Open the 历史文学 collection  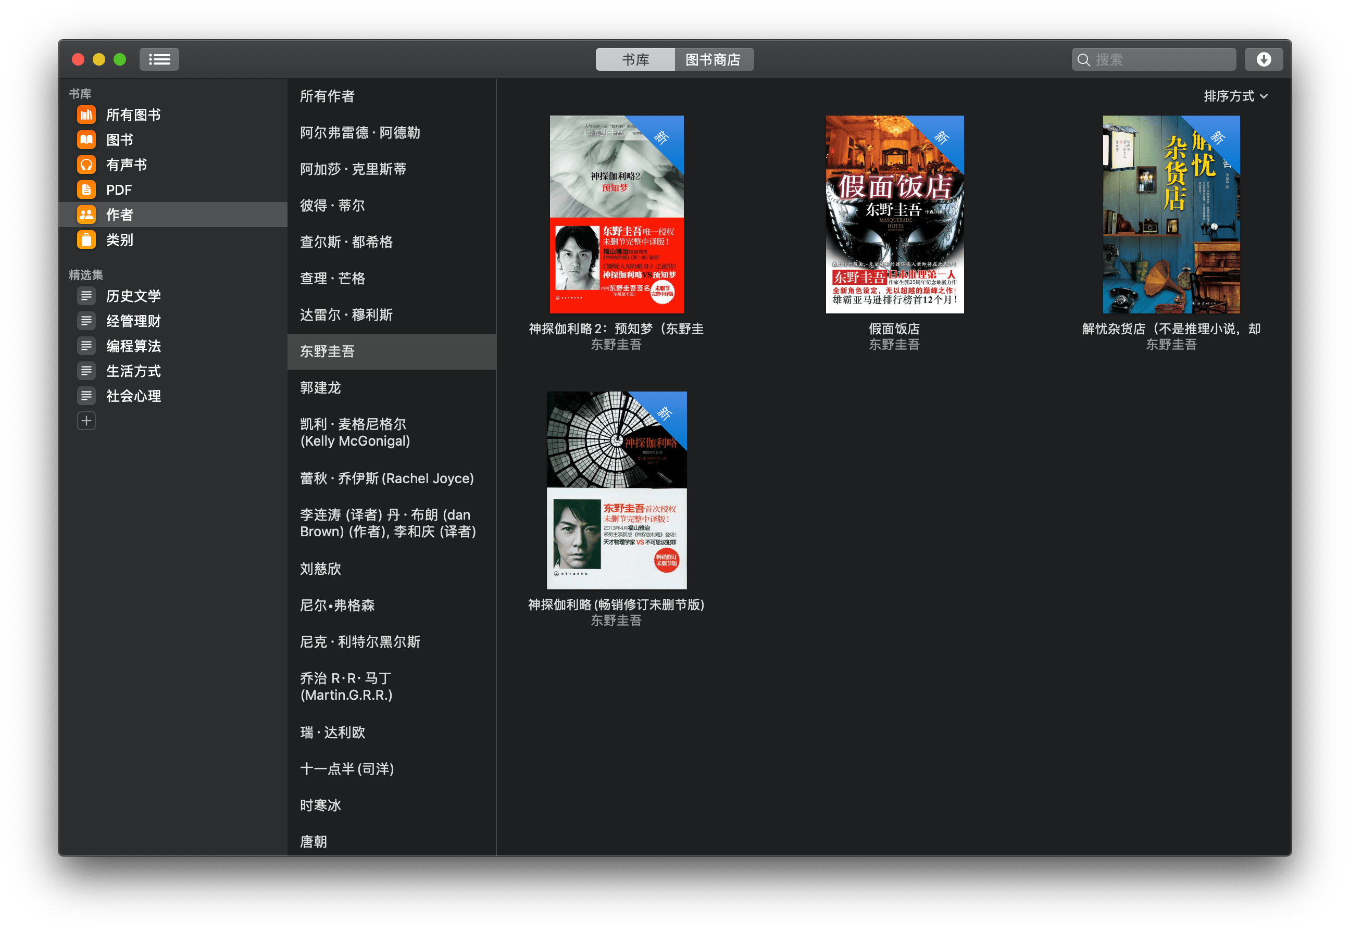click(173, 296)
